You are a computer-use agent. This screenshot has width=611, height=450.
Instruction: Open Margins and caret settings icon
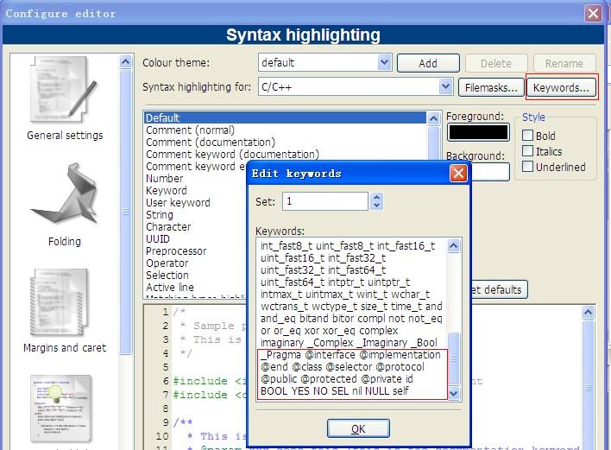click(60, 302)
